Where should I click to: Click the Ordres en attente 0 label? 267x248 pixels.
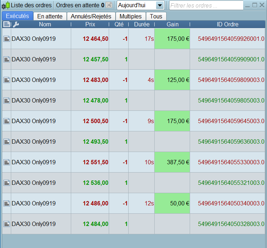click(80, 5)
